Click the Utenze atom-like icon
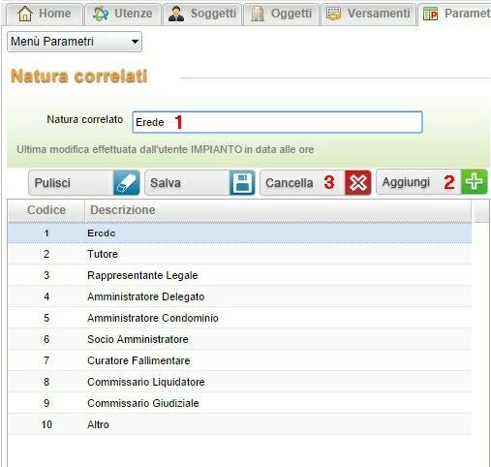The image size is (491, 467). coord(101,14)
